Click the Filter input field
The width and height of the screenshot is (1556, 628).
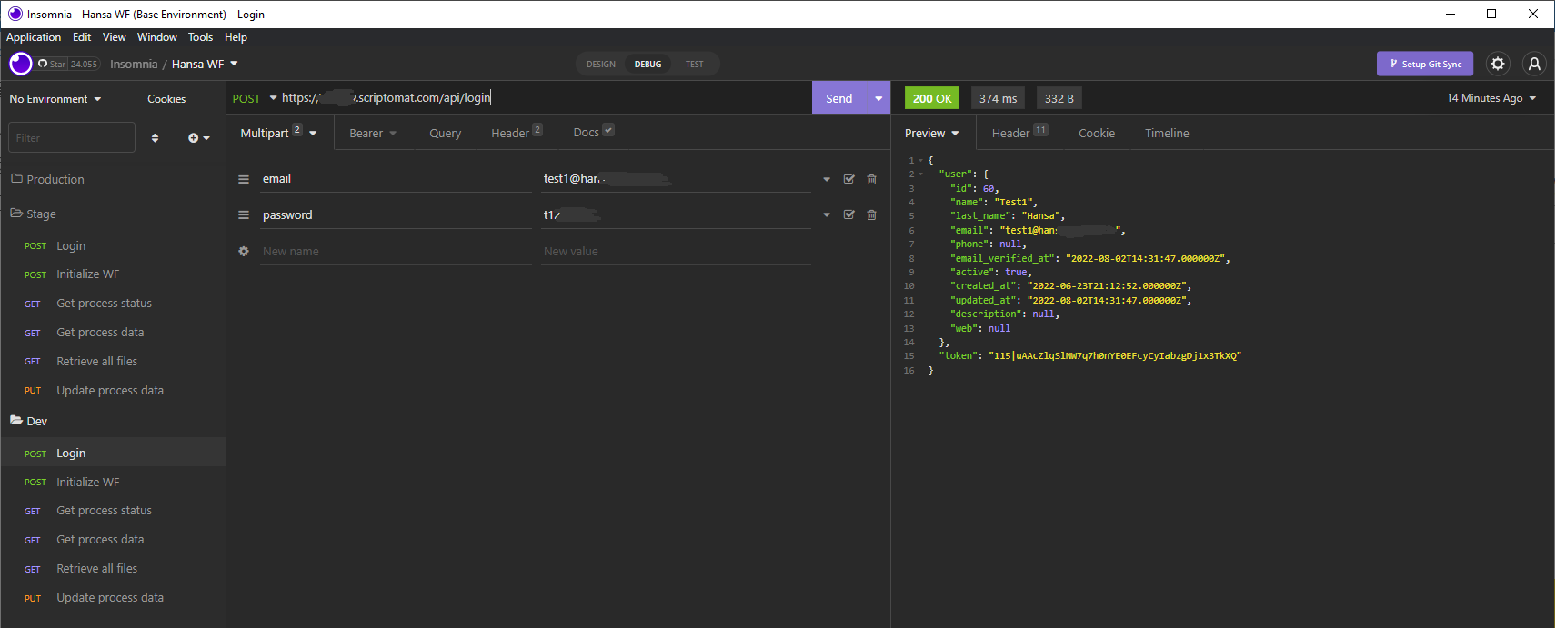(x=72, y=138)
